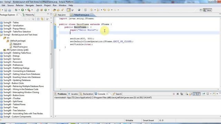Viewport: 221px width, 124px height.
Task: Open the Window menu
Action: tap(63, 6)
